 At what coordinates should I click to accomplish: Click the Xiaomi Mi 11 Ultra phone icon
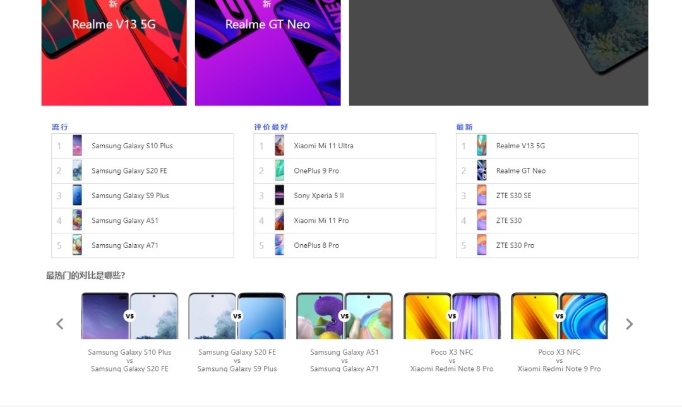(x=280, y=145)
